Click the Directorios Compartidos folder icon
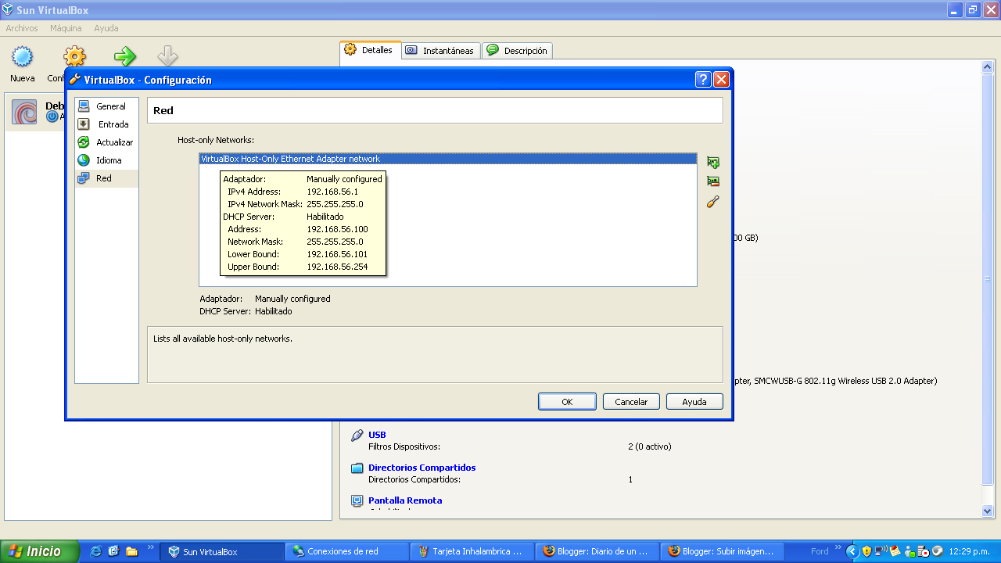Viewport: 1001px width, 563px height. tap(357, 468)
